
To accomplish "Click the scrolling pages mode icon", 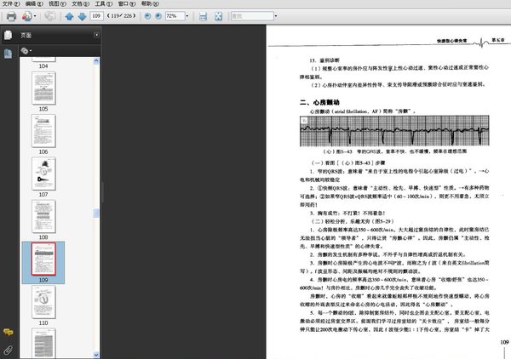I will (203, 16).
